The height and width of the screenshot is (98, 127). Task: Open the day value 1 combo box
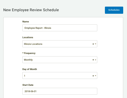pyautogui.click(x=60, y=76)
